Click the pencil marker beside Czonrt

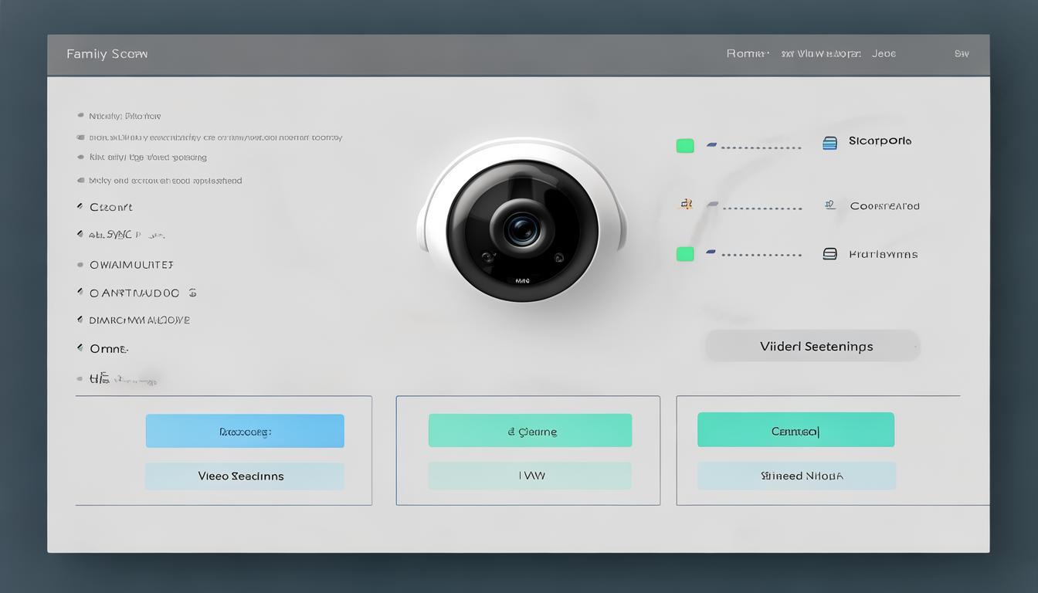pyautogui.click(x=80, y=207)
